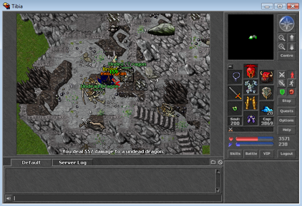Screen dimensions: 302x206
Task: Click the ignore list circle icon
Action: click(x=220, y=162)
